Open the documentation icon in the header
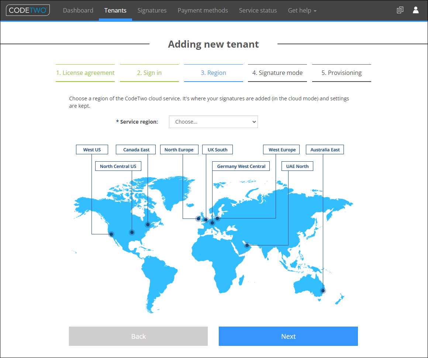Viewport: 428px width, 358px height. pyautogui.click(x=400, y=10)
